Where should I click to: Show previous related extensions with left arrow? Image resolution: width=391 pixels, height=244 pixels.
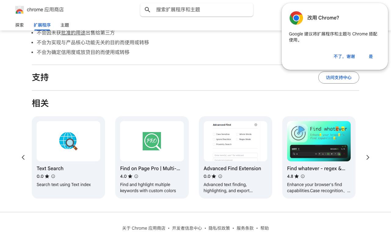(23, 157)
